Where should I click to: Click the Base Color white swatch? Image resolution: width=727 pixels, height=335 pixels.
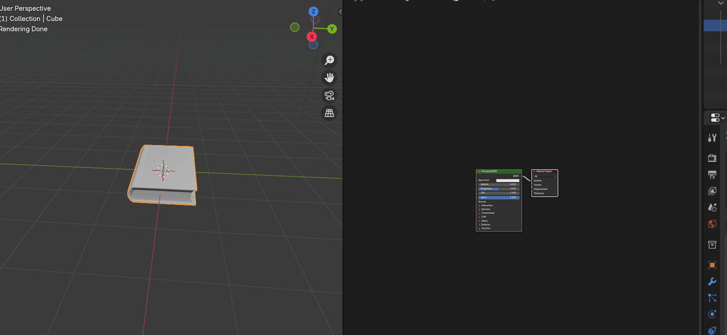508,180
